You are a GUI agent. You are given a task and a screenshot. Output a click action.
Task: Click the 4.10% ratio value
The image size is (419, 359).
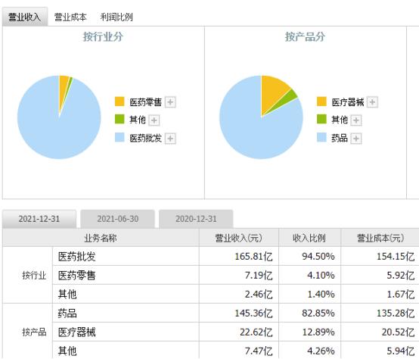click(x=321, y=276)
